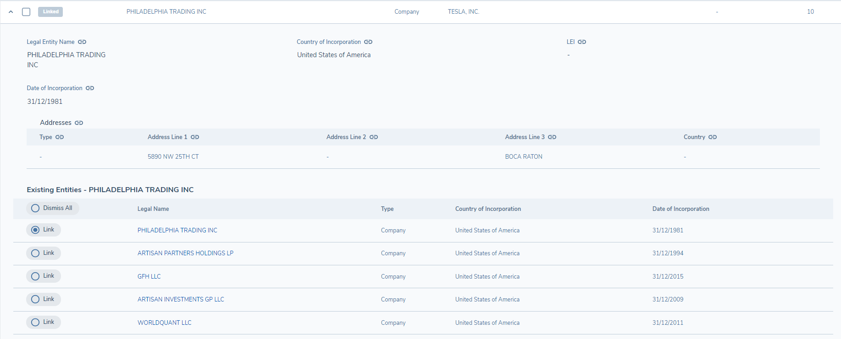Click link icon beside Date of Incorporation field
The image size is (841, 339).
[90, 88]
